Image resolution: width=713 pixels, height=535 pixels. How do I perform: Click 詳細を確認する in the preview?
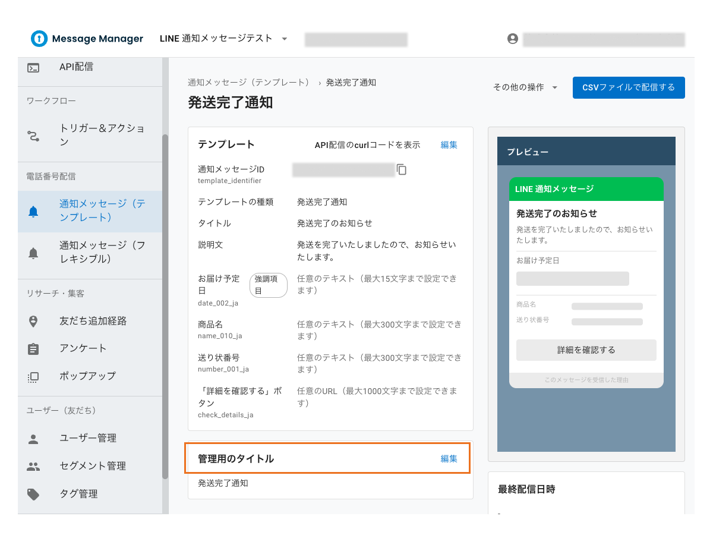coord(586,350)
